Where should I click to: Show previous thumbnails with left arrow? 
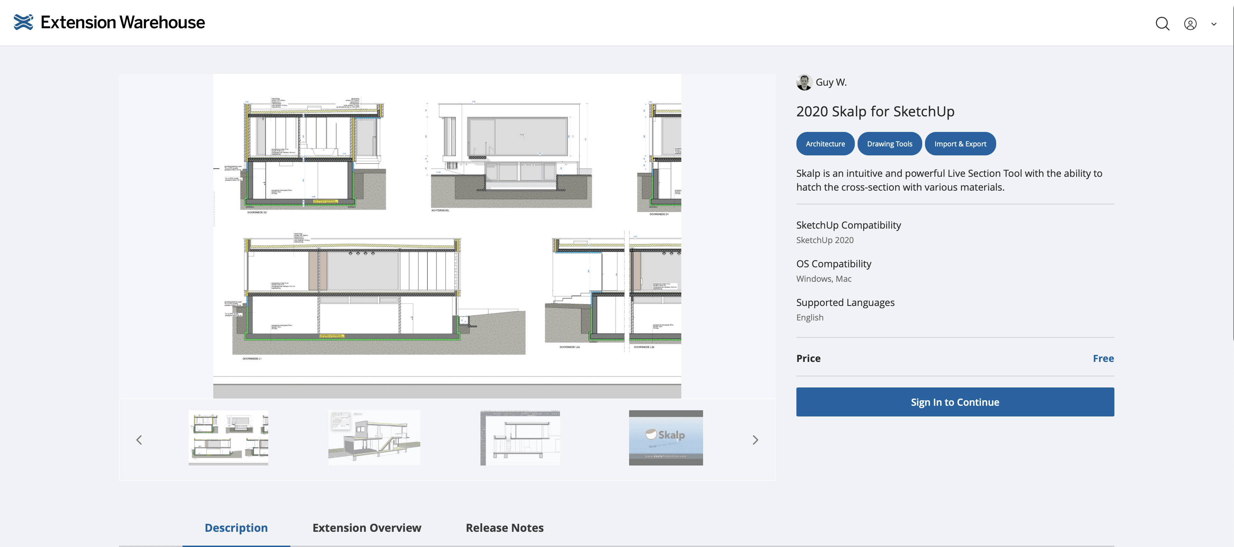tap(139, 439)
